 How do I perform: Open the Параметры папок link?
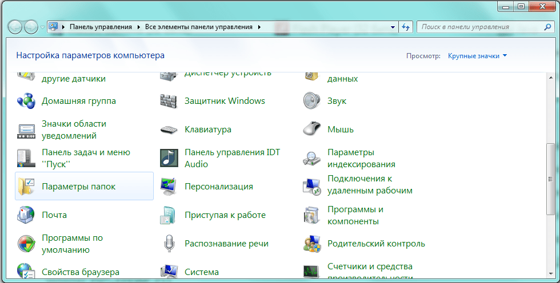click(79, 187)
